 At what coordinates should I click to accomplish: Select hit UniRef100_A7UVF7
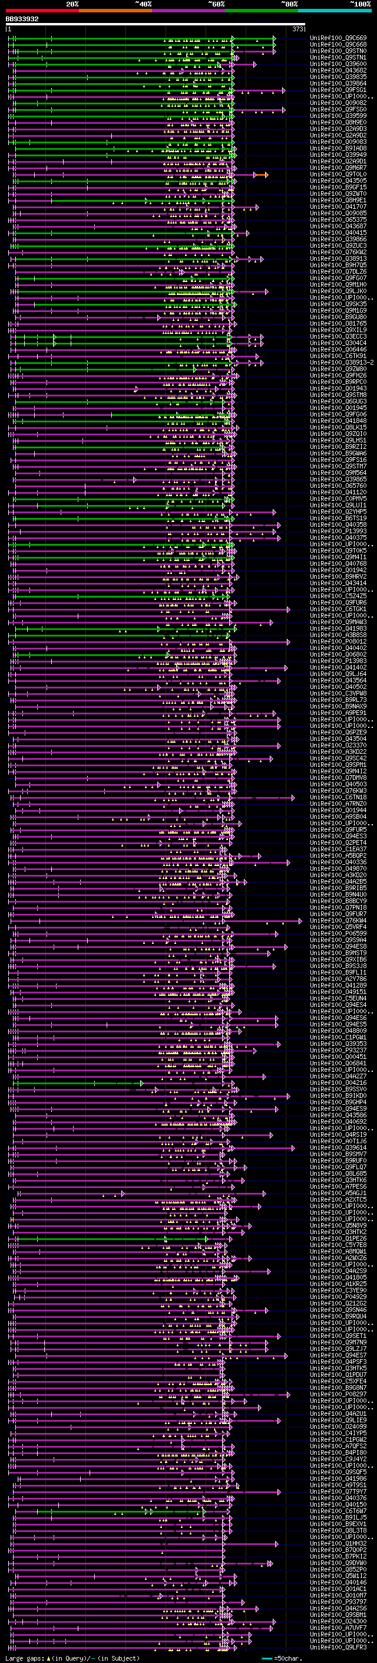[338, 1628]
